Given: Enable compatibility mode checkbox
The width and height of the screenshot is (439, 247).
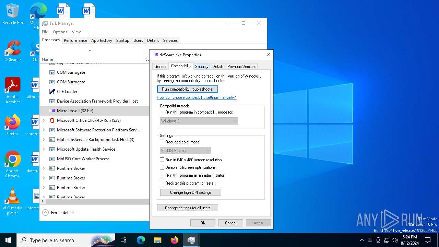Looking at the screenshot, I should click(162, 112).
